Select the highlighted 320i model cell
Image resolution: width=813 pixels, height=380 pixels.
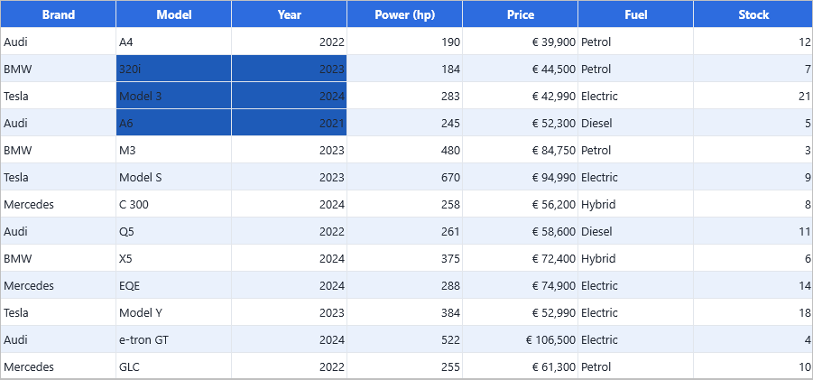tap(173, 69)
